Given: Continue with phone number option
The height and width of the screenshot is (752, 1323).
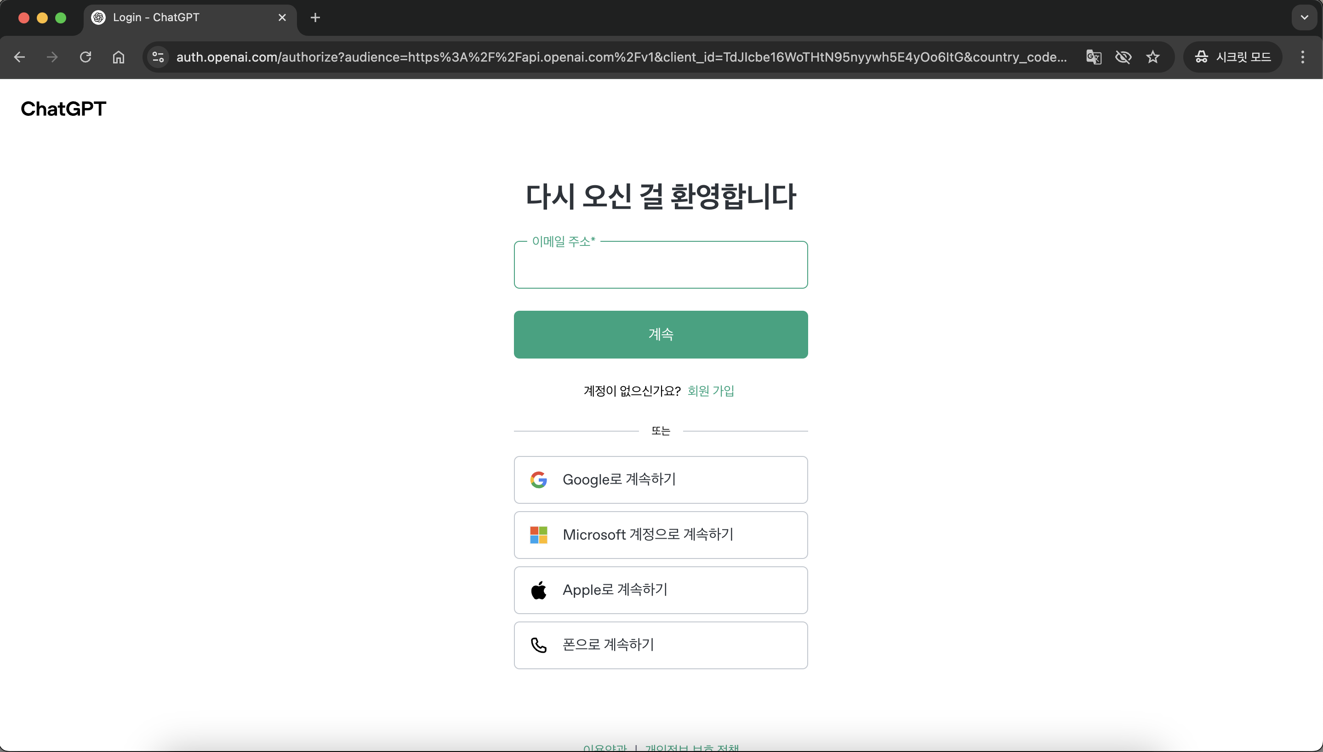Looking at the screenshot, I should (x=661, y=645).
